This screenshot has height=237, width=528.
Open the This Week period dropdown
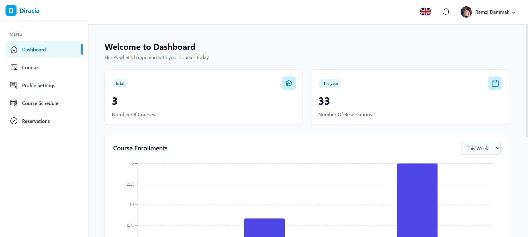[481, 148]
